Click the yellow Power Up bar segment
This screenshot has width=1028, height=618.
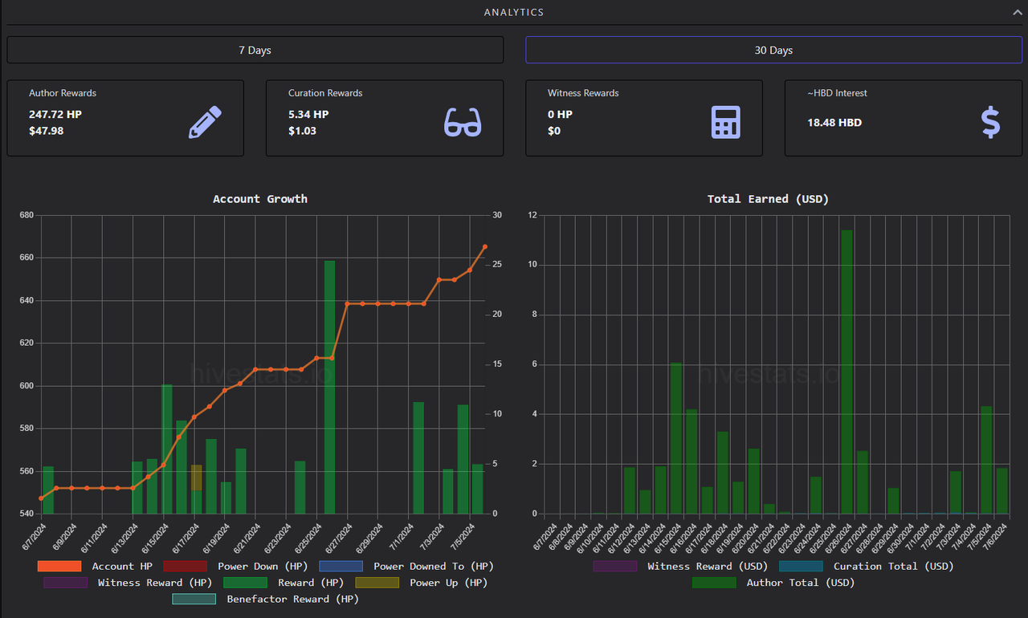pos(197,478)
